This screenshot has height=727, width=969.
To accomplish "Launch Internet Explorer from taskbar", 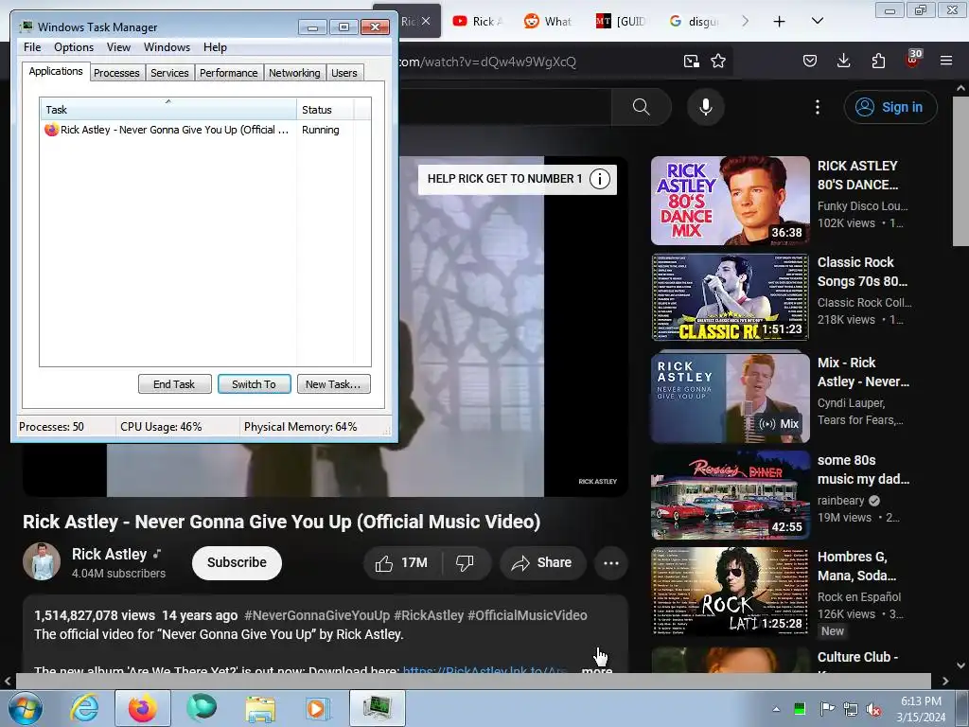I will (x=84, y=708).
